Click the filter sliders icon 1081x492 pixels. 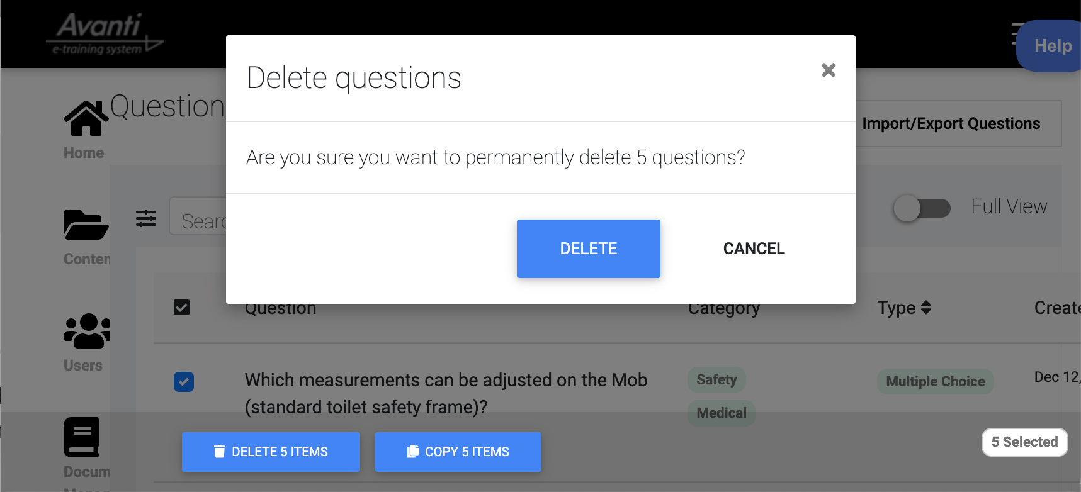pyautogui.click(x=146, y=218)
